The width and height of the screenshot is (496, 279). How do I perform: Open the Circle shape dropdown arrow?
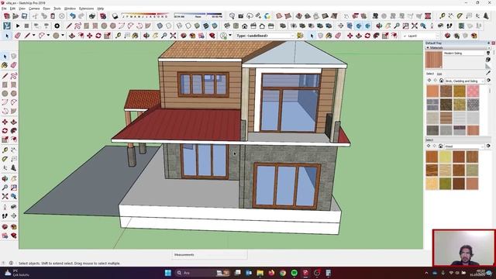pyautogui.click(x=63, y=36)
